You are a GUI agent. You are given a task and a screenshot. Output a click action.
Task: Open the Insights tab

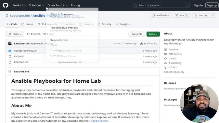(123, 24)
